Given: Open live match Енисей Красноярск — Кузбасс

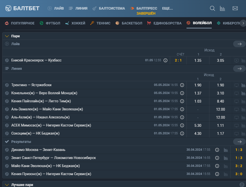Looking at the screenshot, I should [x=36, y=60].
